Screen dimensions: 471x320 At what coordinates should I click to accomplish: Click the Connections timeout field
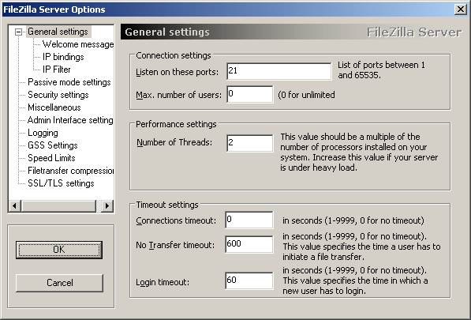pos(249,220)
